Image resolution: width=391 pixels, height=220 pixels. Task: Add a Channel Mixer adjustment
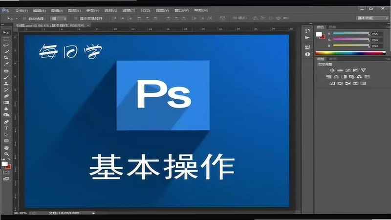[x=359, y=77]
